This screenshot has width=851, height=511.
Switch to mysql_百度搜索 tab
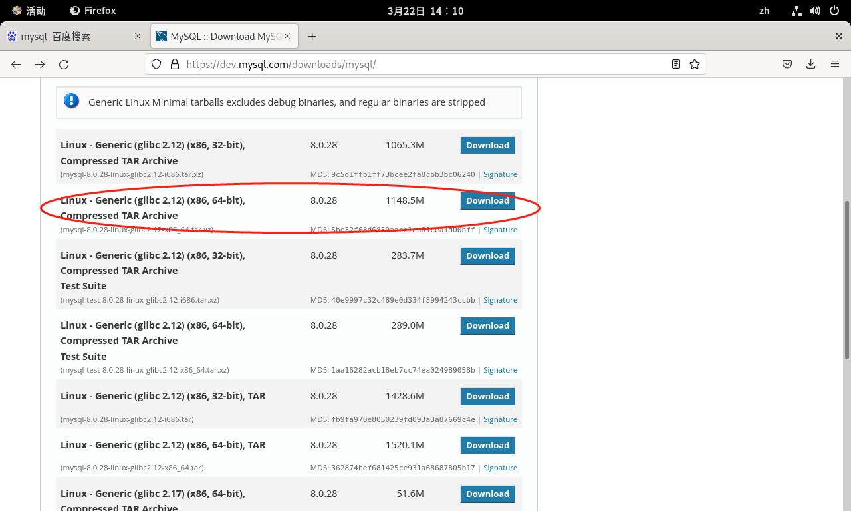pos(74,36)
